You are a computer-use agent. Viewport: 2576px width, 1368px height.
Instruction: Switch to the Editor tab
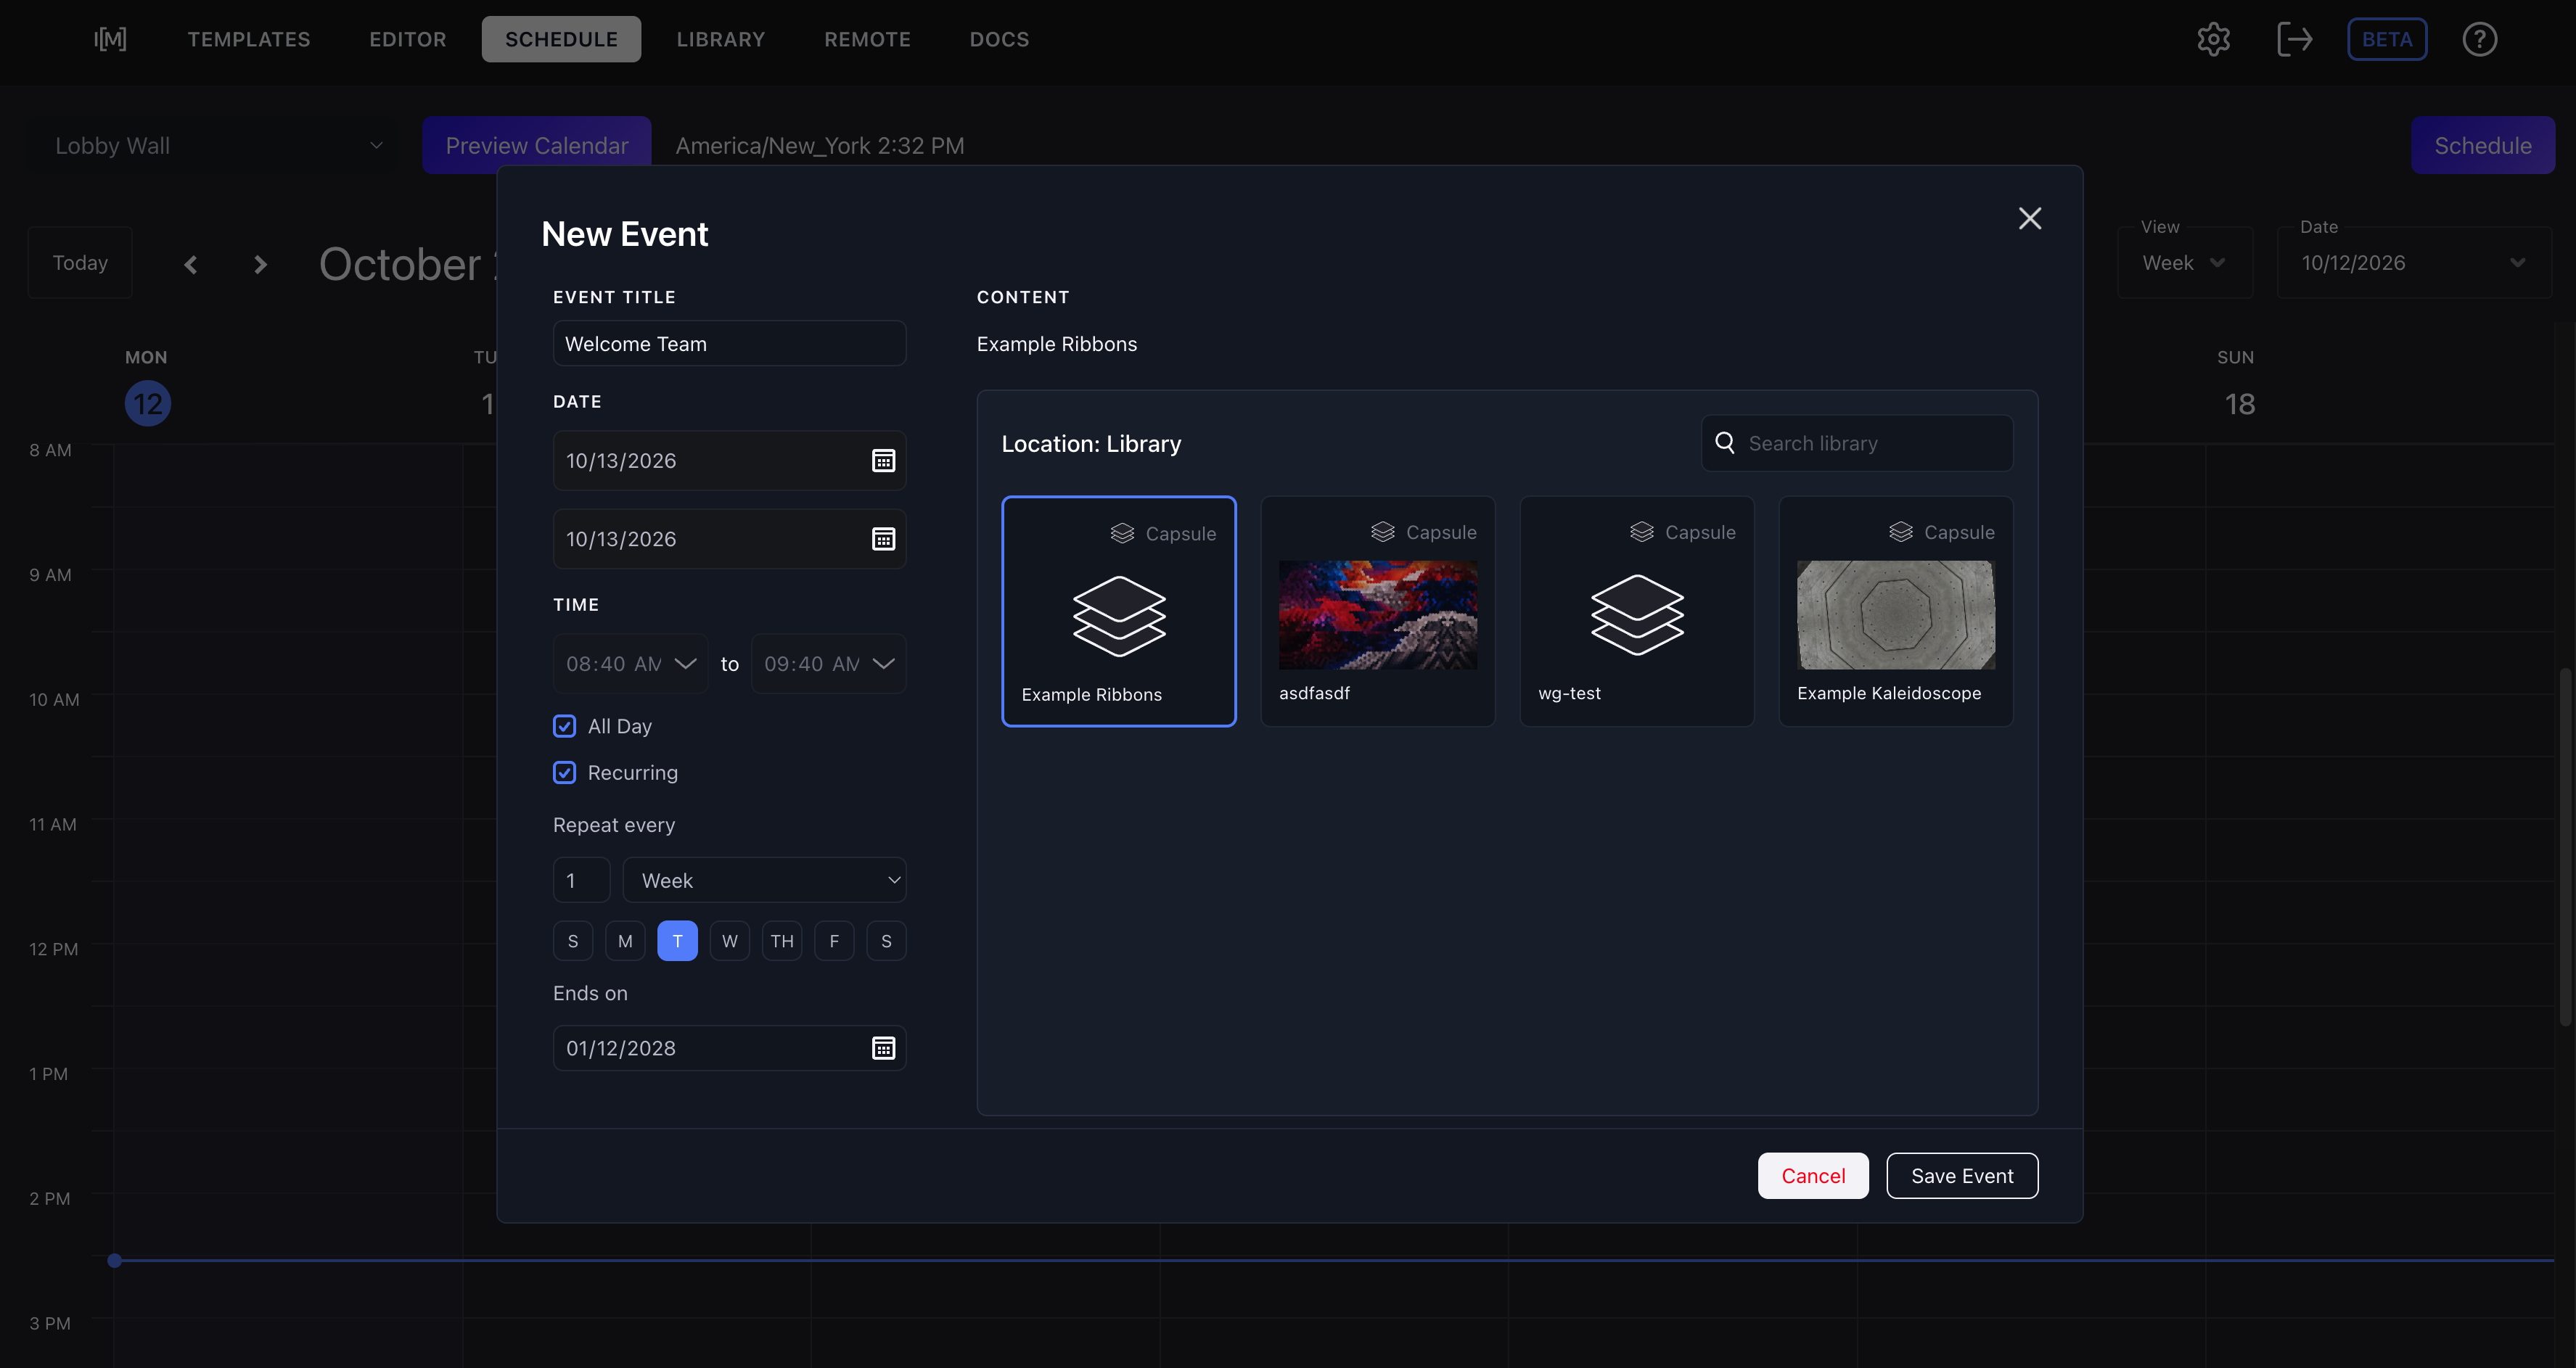click(408, 39)
